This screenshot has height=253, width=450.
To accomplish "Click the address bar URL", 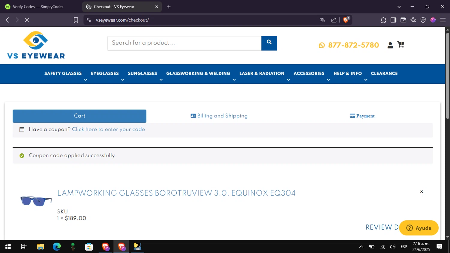I will pos(122,20).
